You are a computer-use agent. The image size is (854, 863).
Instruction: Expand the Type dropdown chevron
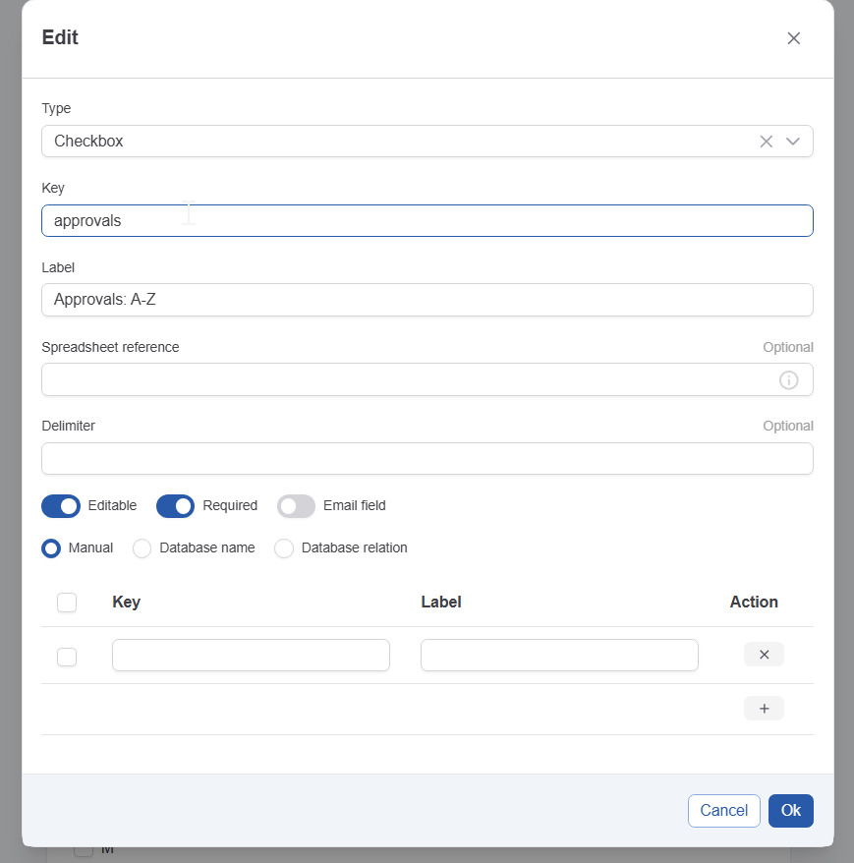point(793,142)
